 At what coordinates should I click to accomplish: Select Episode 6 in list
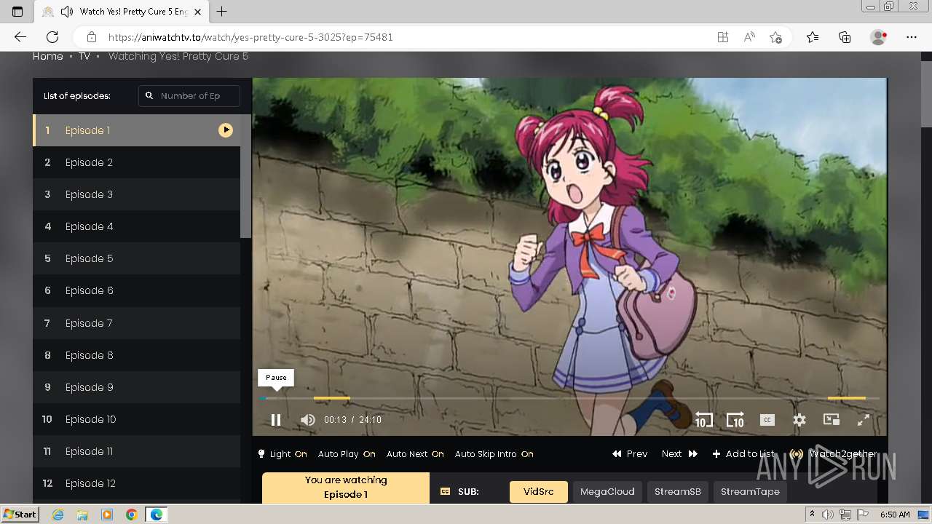click(136, 290)
